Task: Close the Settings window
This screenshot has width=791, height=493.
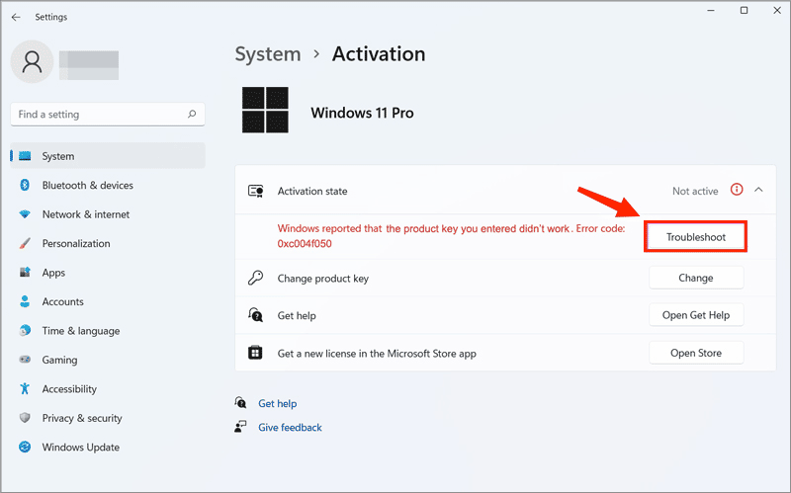Action: click(x=777, y=10)
